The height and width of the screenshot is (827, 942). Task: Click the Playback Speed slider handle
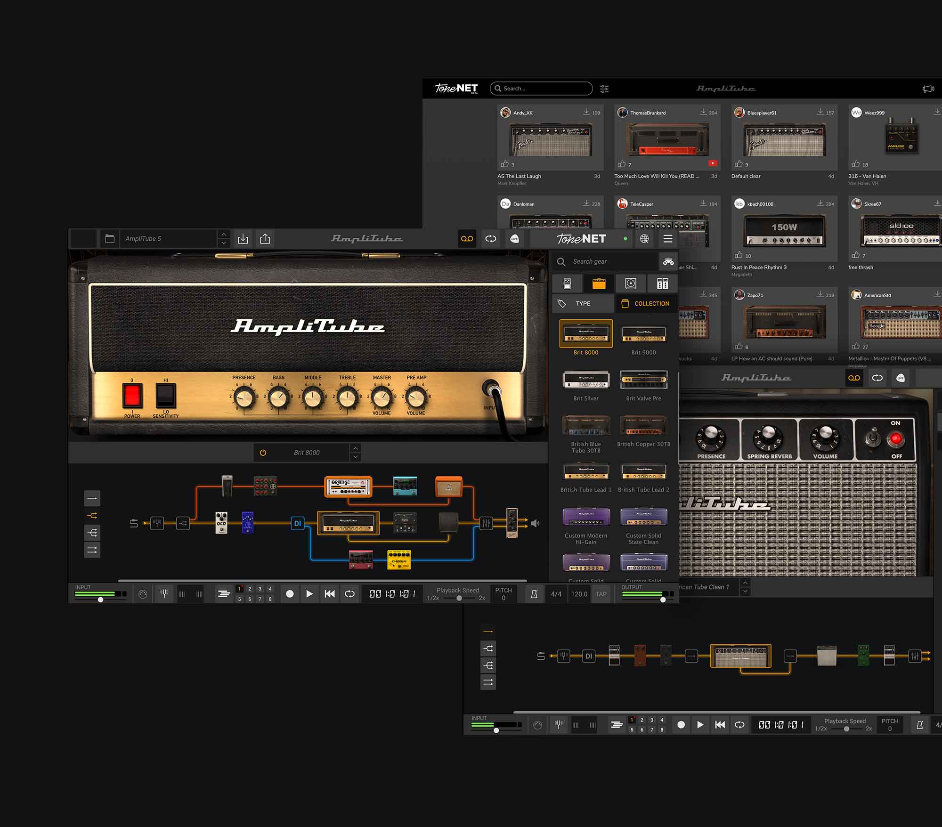coord(459,598)
